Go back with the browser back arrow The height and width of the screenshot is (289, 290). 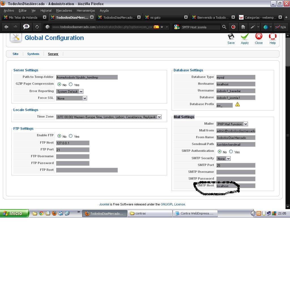[6, 27]
